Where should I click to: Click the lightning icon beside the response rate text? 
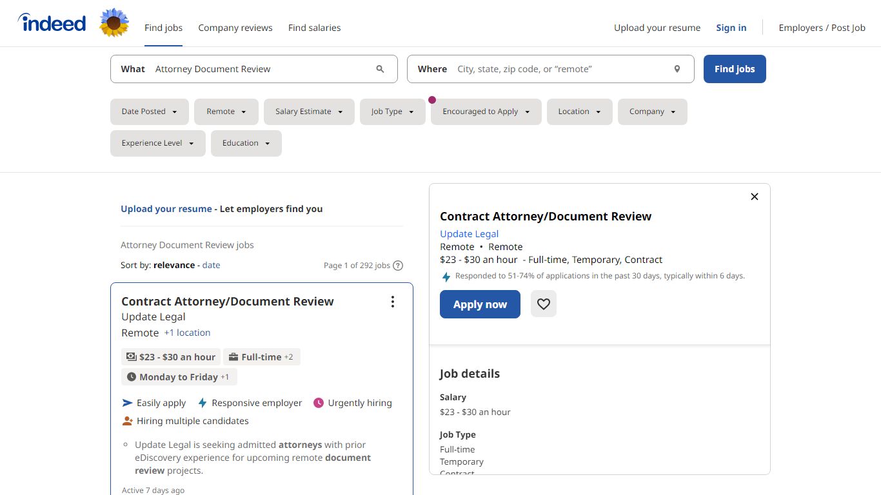tap(446, 277)
